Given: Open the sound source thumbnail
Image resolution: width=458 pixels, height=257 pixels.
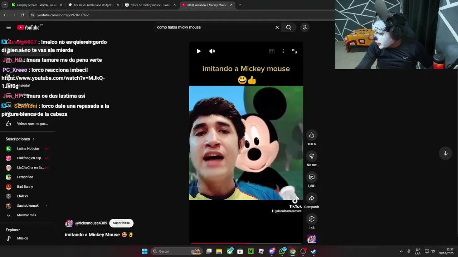Looking at the screenshot, I should coord(312,239).
